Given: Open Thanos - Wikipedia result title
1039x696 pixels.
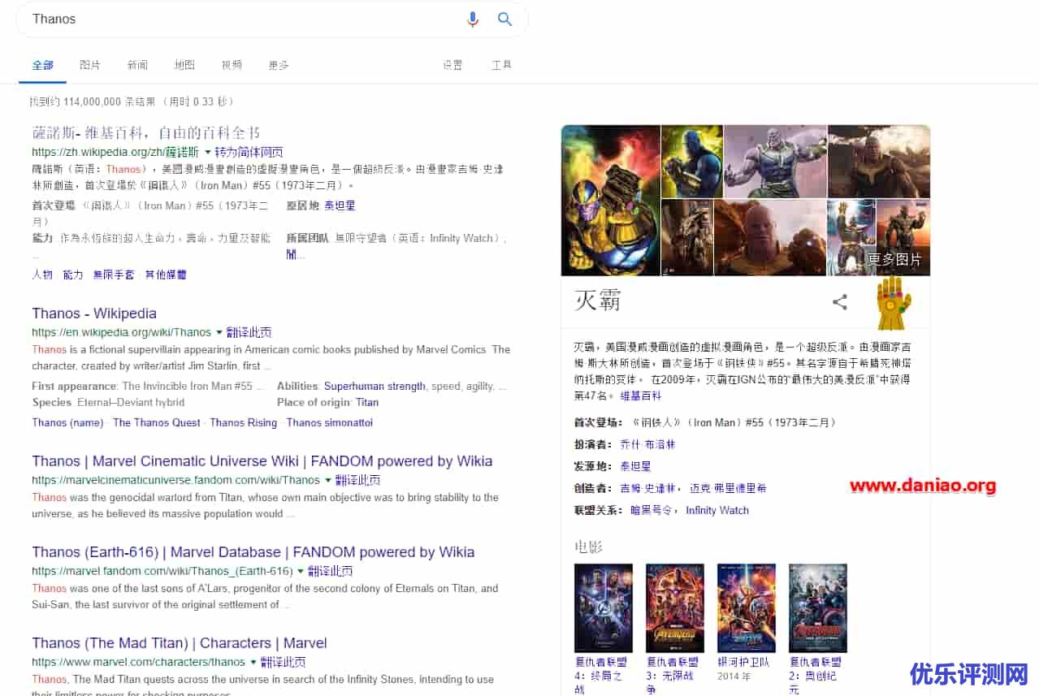Looking at the screenshot, I should pos(94,313).
